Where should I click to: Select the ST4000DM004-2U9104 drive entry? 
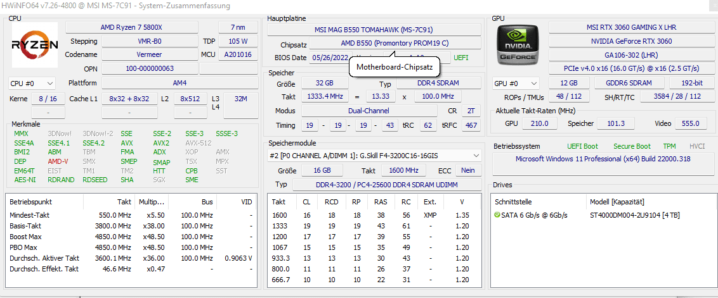[635, 215]
